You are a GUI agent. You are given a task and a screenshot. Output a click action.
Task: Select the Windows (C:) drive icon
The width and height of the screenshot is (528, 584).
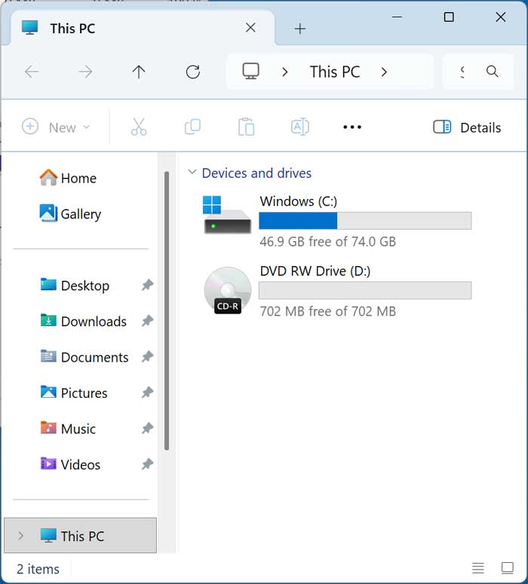[227, 215]
